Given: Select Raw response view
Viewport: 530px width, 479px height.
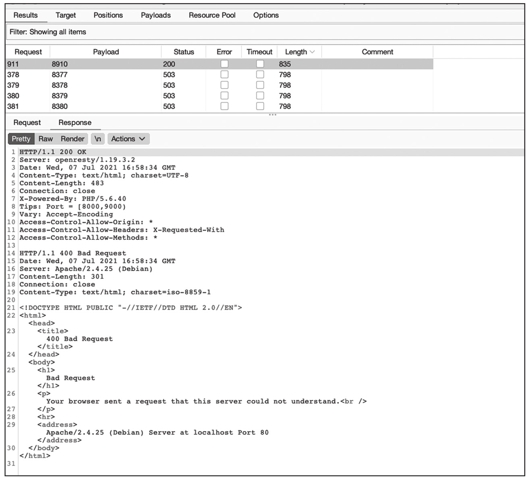Looking at the screenshot, I should click(x=46, y=139).
